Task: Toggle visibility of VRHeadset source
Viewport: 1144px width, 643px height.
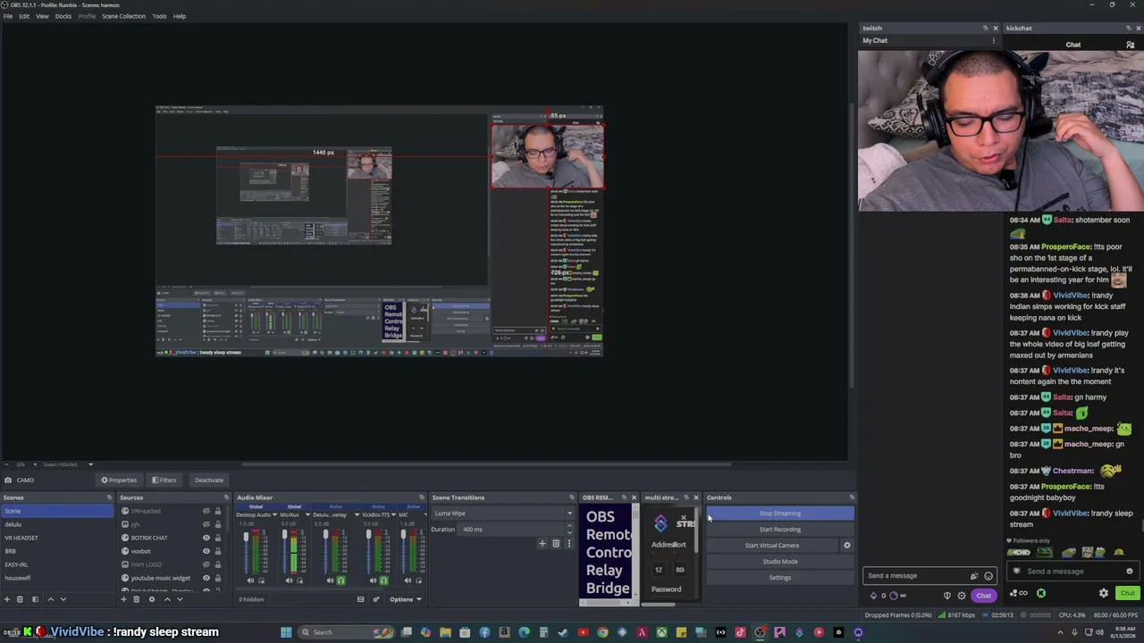Action: coord(206,511)
